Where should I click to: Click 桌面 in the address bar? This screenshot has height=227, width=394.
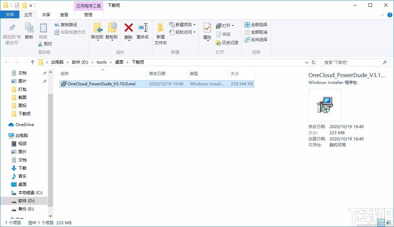119,62
